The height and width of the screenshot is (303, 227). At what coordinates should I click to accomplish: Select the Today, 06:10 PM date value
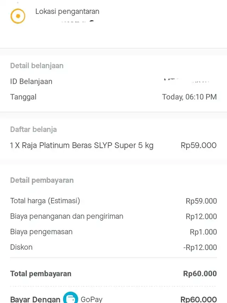click(x=189, y=97)
